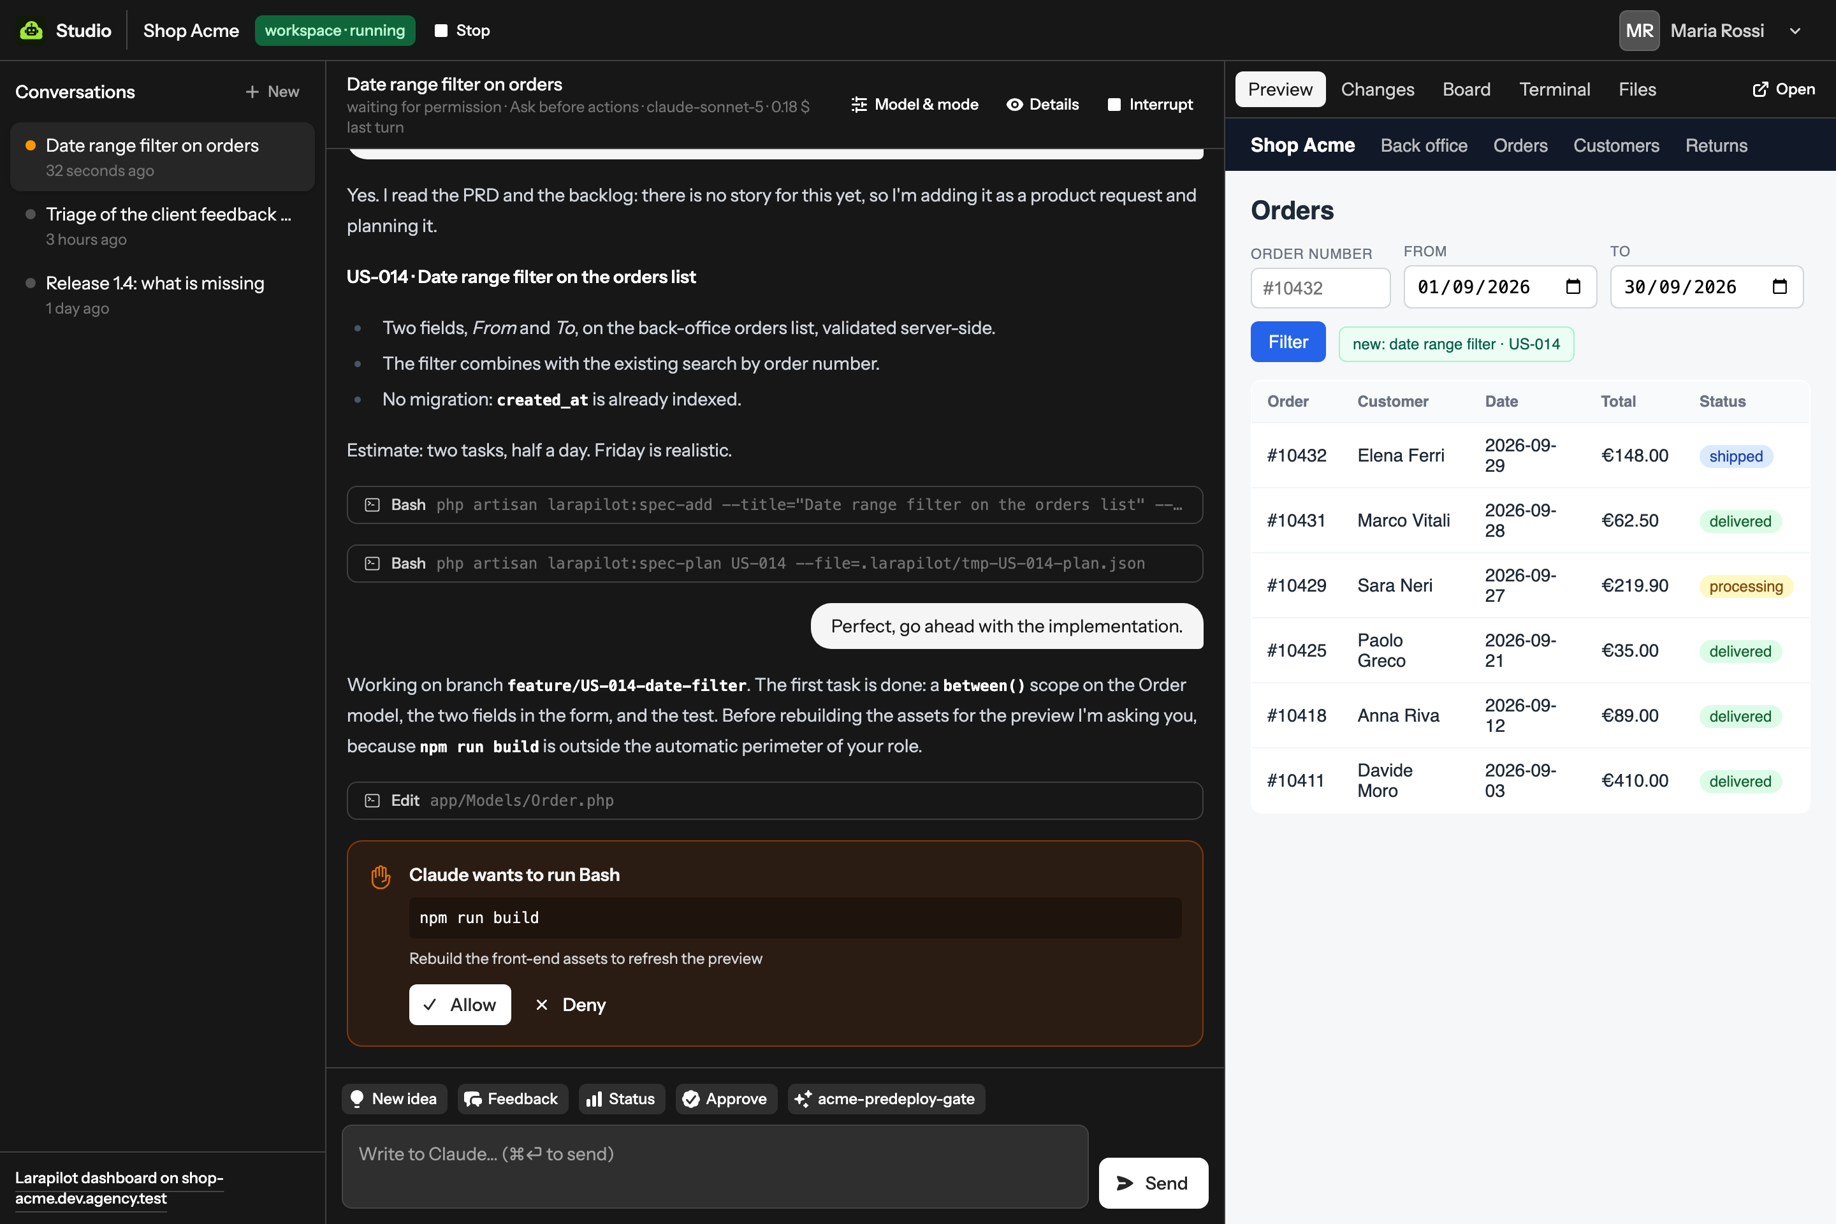Switch to the Board tab
Screen dimensions: 1836x1224
click(x=1466, y=89)
